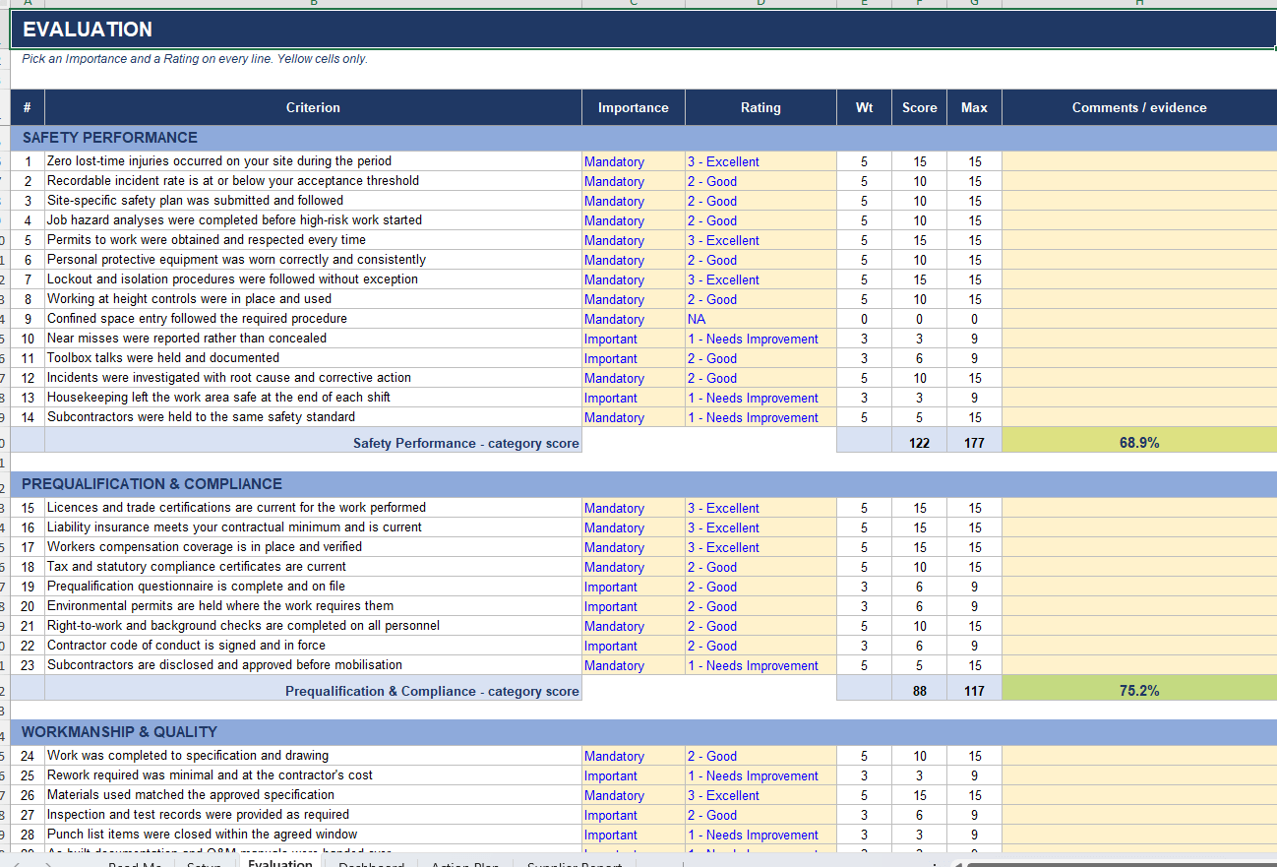
Task: Click the Score column header
Action: (x=920, y=107)
